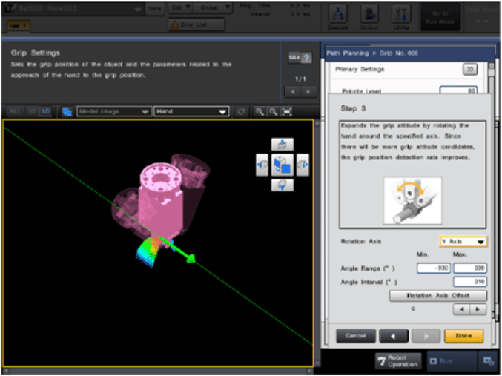The image size is (502, 376).
Task: Click the Rotation Axis Offset button
Action: [x=437, y=295]
